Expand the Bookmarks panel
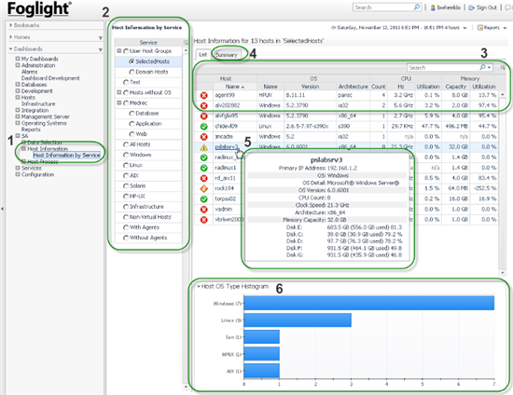Viewport: 513px width, 395px height. tap(11, 25)
